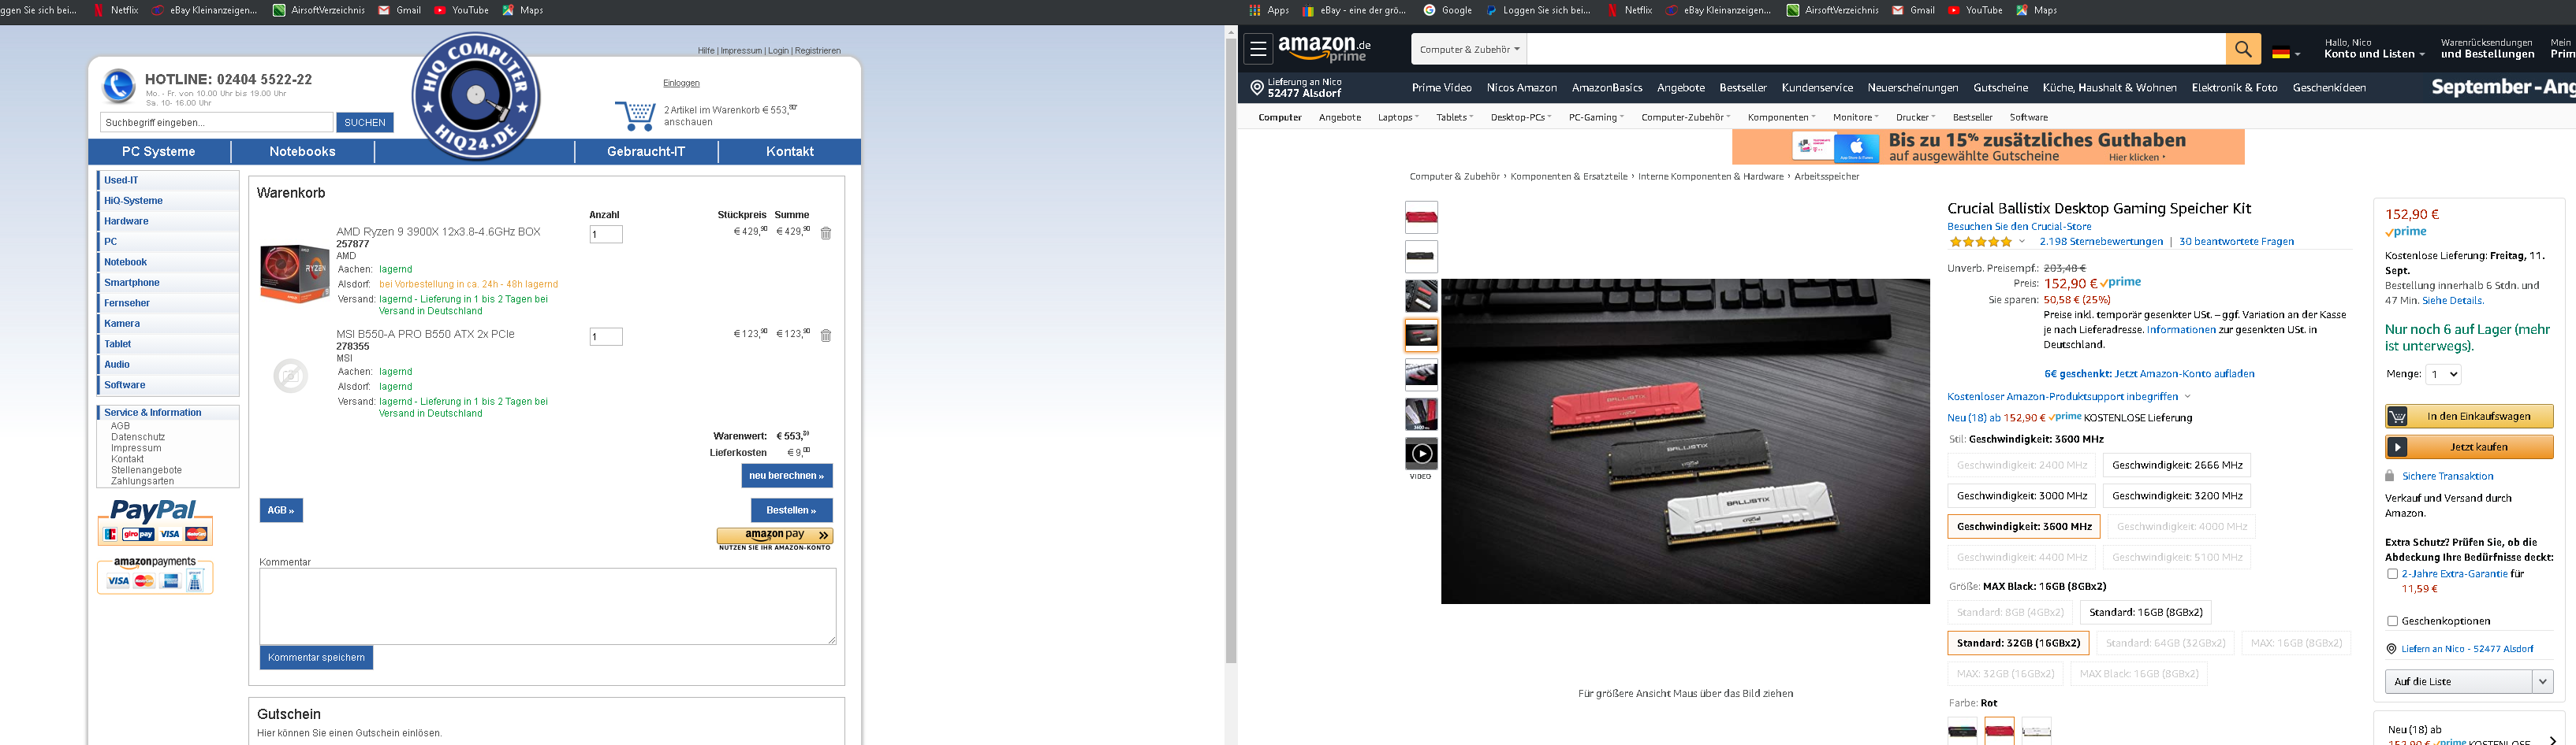
Task: Click the amazonpayments logo in sidebar
Action: pyautogui.click(x=155, y=575)
